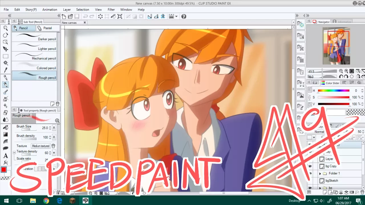Select the Mechanical pencil sub tool

click(x=34, y=56)
